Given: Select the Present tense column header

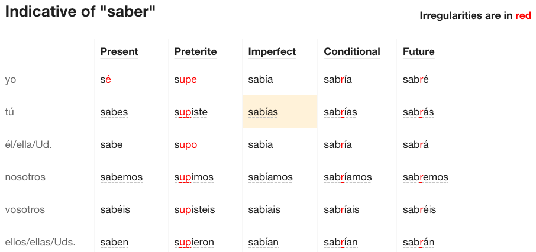Looking at the screenshot, I should [x=119, y=51].
